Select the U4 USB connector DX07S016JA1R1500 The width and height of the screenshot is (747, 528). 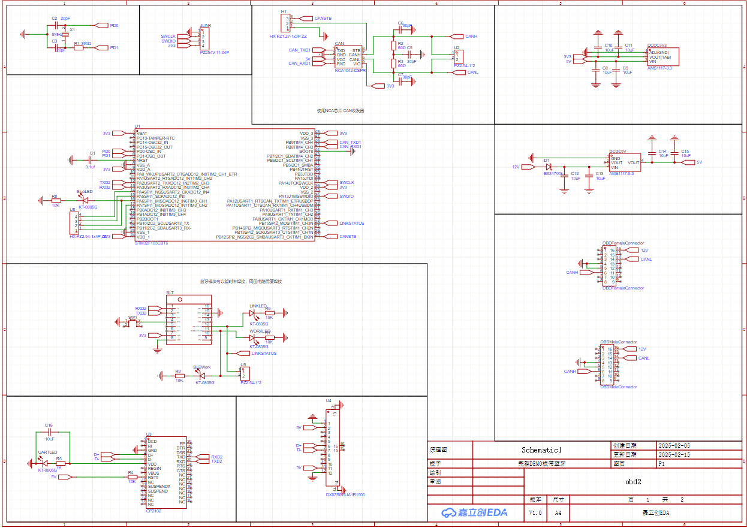tap(332, 449)
